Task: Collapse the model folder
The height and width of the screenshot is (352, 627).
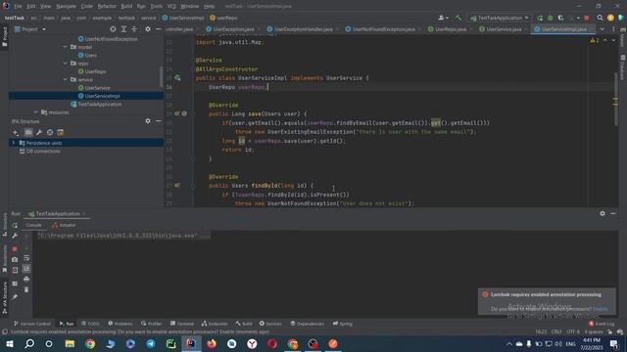Action: coord(66,47)
